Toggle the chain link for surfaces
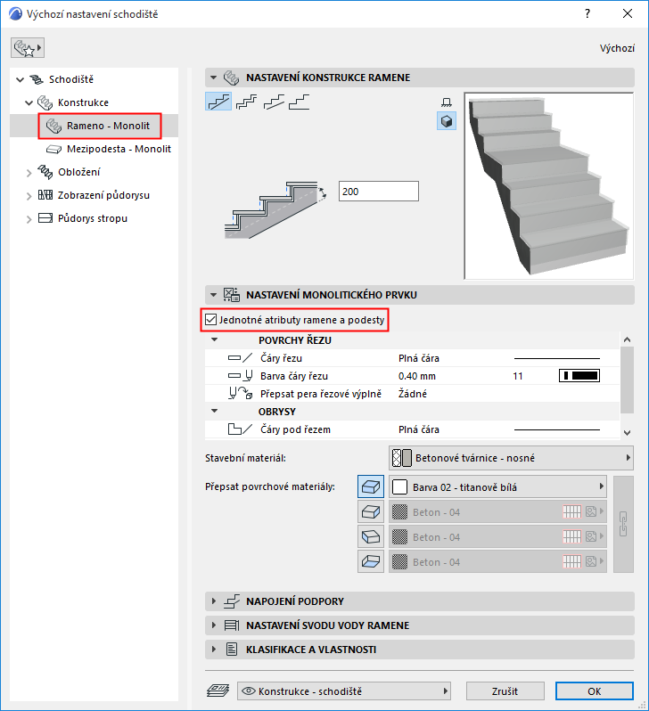649x711 pixels. (623, 524)
